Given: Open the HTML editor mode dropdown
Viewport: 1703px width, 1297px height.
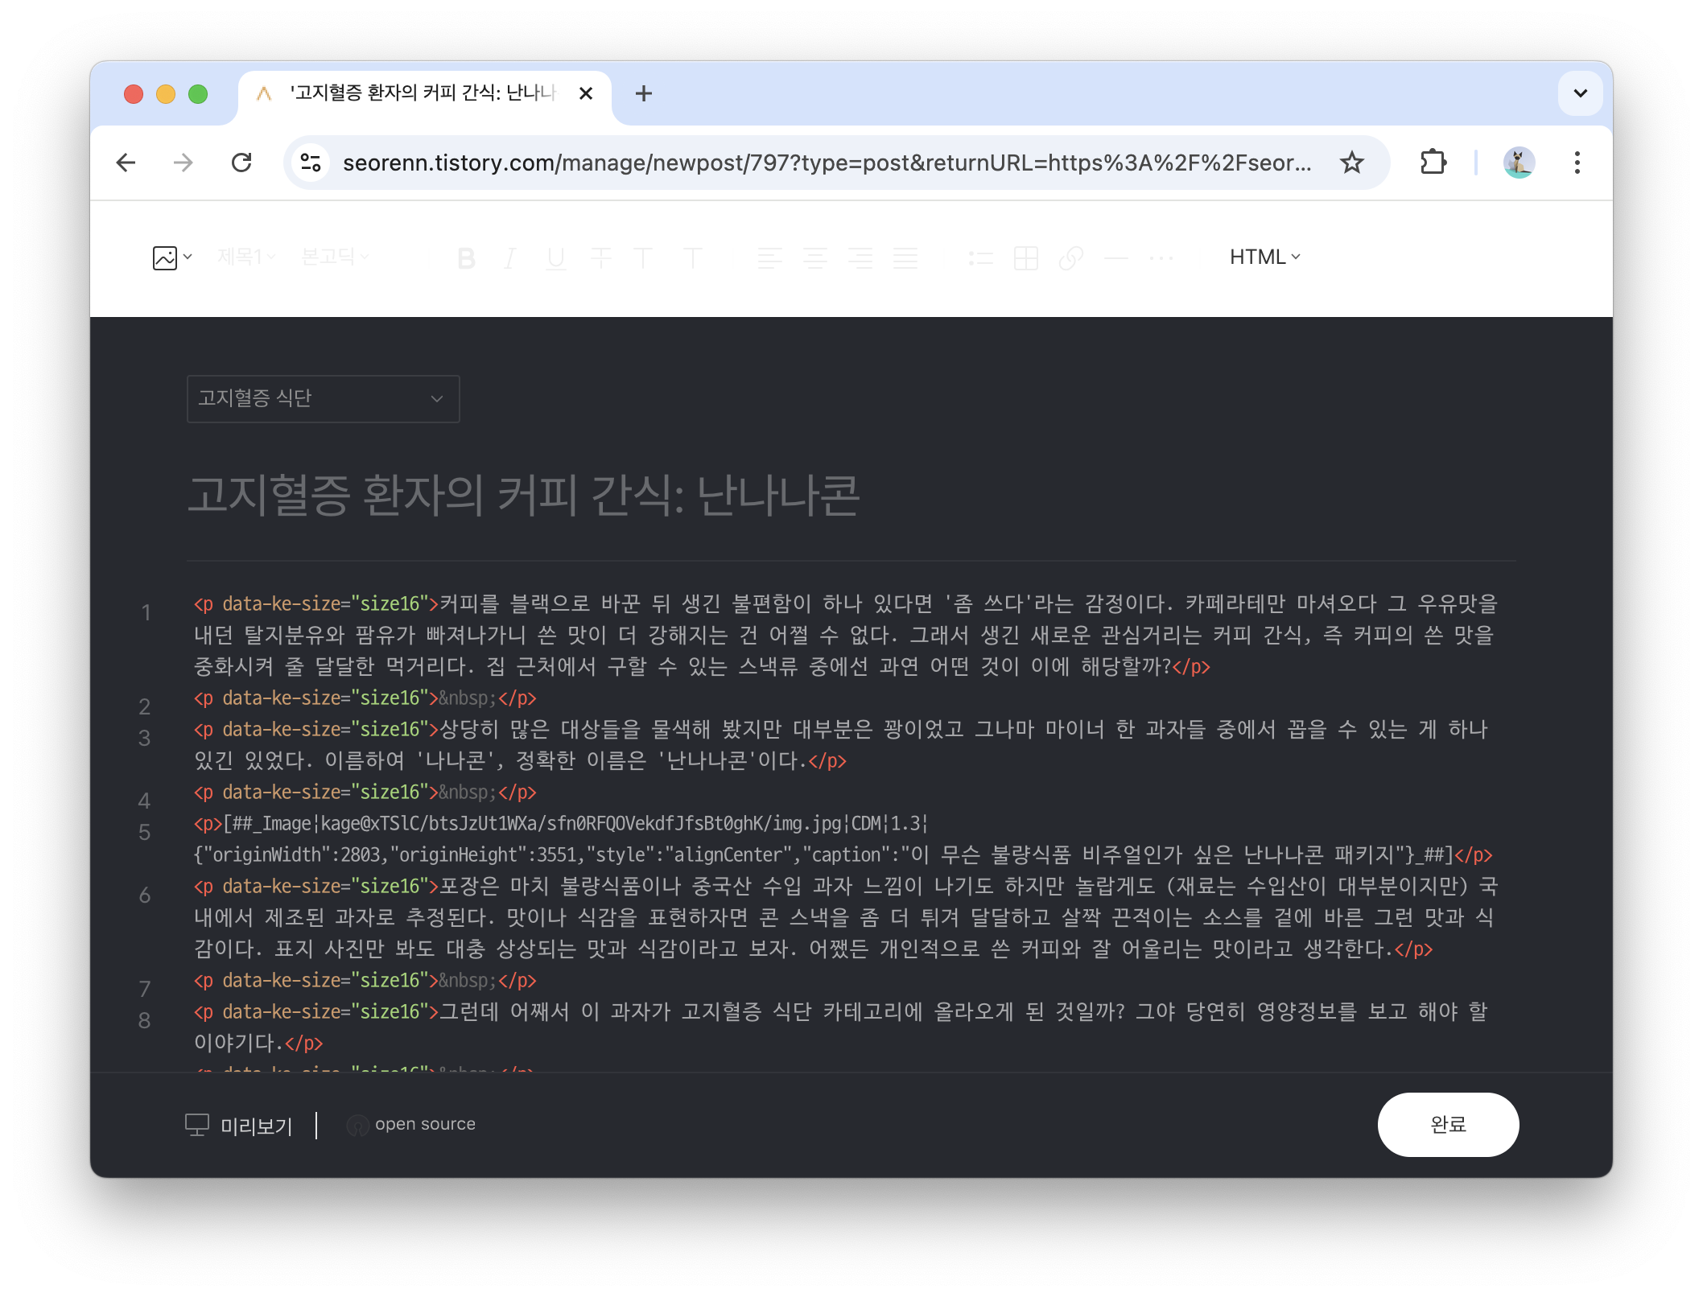Looking at the screenshot, I should 1264,257.
